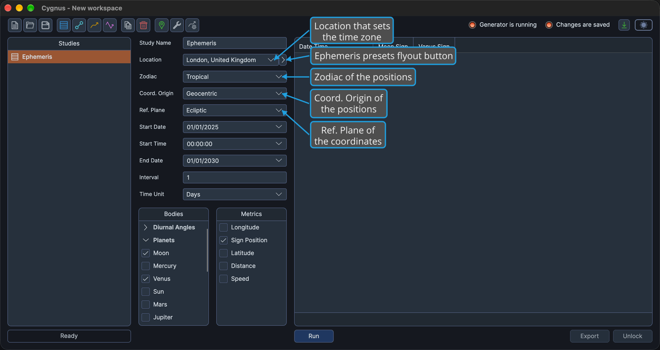Open a workspace via the folder icon
Image resolution: width=660 pixels, height=350 pixels.
click(30, 25)
